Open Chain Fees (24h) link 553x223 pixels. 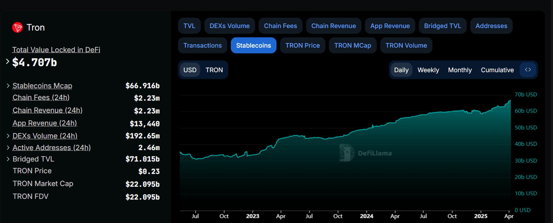(x=41, y=97)
